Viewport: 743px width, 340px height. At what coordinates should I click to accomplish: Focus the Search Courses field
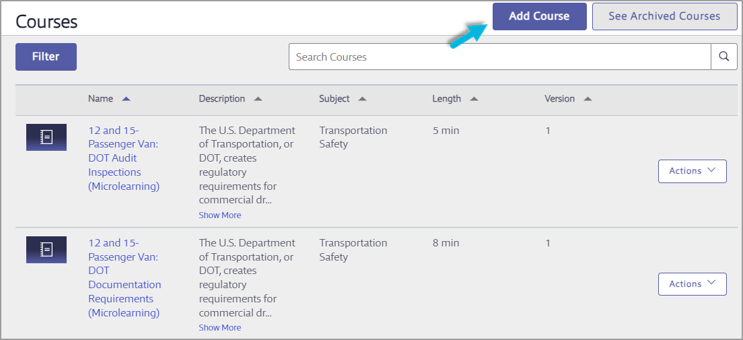[x=499, y=57]
